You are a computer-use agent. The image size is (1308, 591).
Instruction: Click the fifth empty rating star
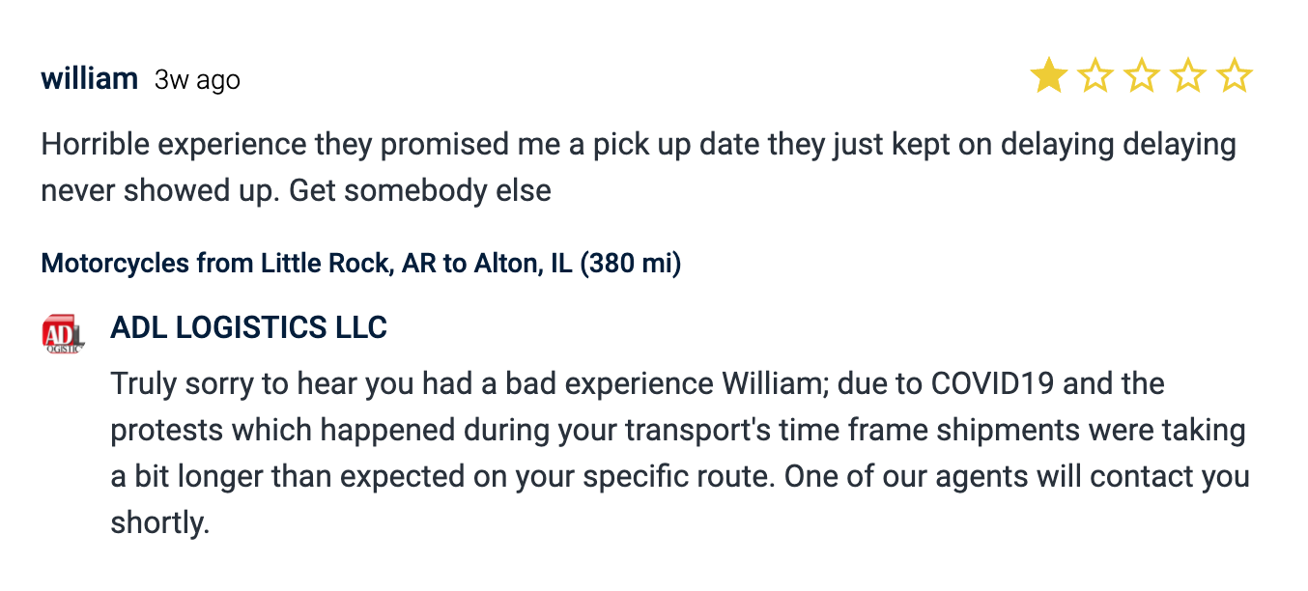(x=1234, y=75)
